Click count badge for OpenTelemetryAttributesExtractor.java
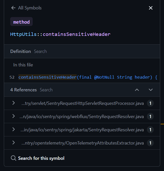Image resolution: width=164 pixels, height=171 pixels. point(150,143)
